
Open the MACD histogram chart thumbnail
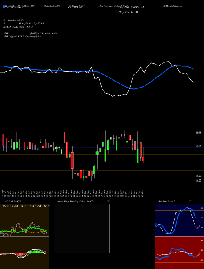tap(24, 253)
